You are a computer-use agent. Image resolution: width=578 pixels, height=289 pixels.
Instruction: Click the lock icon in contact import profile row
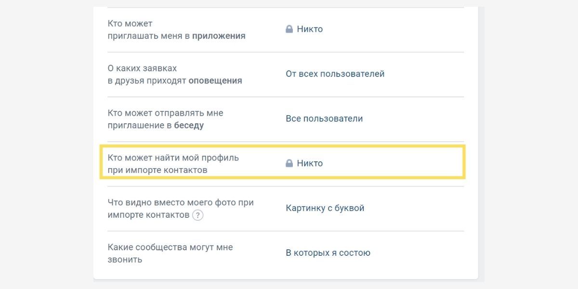[x=289, y=164]
